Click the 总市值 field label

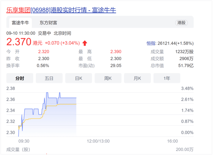point(157,66)
